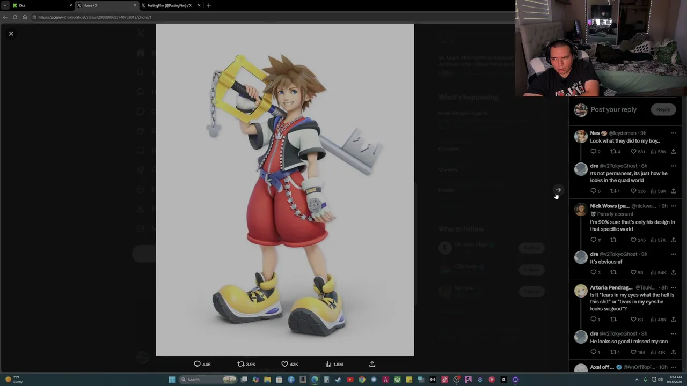Repost Nick Wows' 90% sure tweet

[x=613, y=240]
